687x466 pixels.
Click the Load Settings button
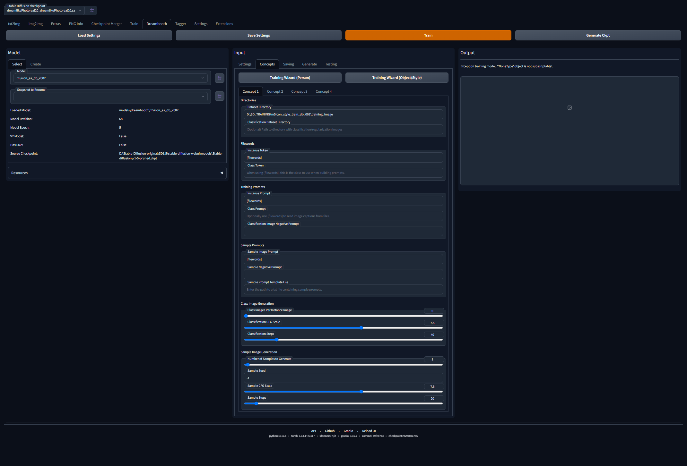[89, 35]
